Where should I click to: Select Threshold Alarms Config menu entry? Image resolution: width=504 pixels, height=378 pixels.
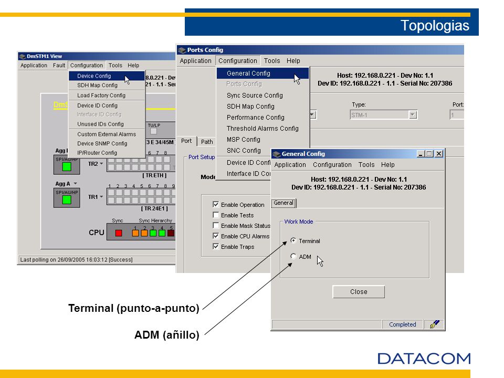(x=263, y=129)
